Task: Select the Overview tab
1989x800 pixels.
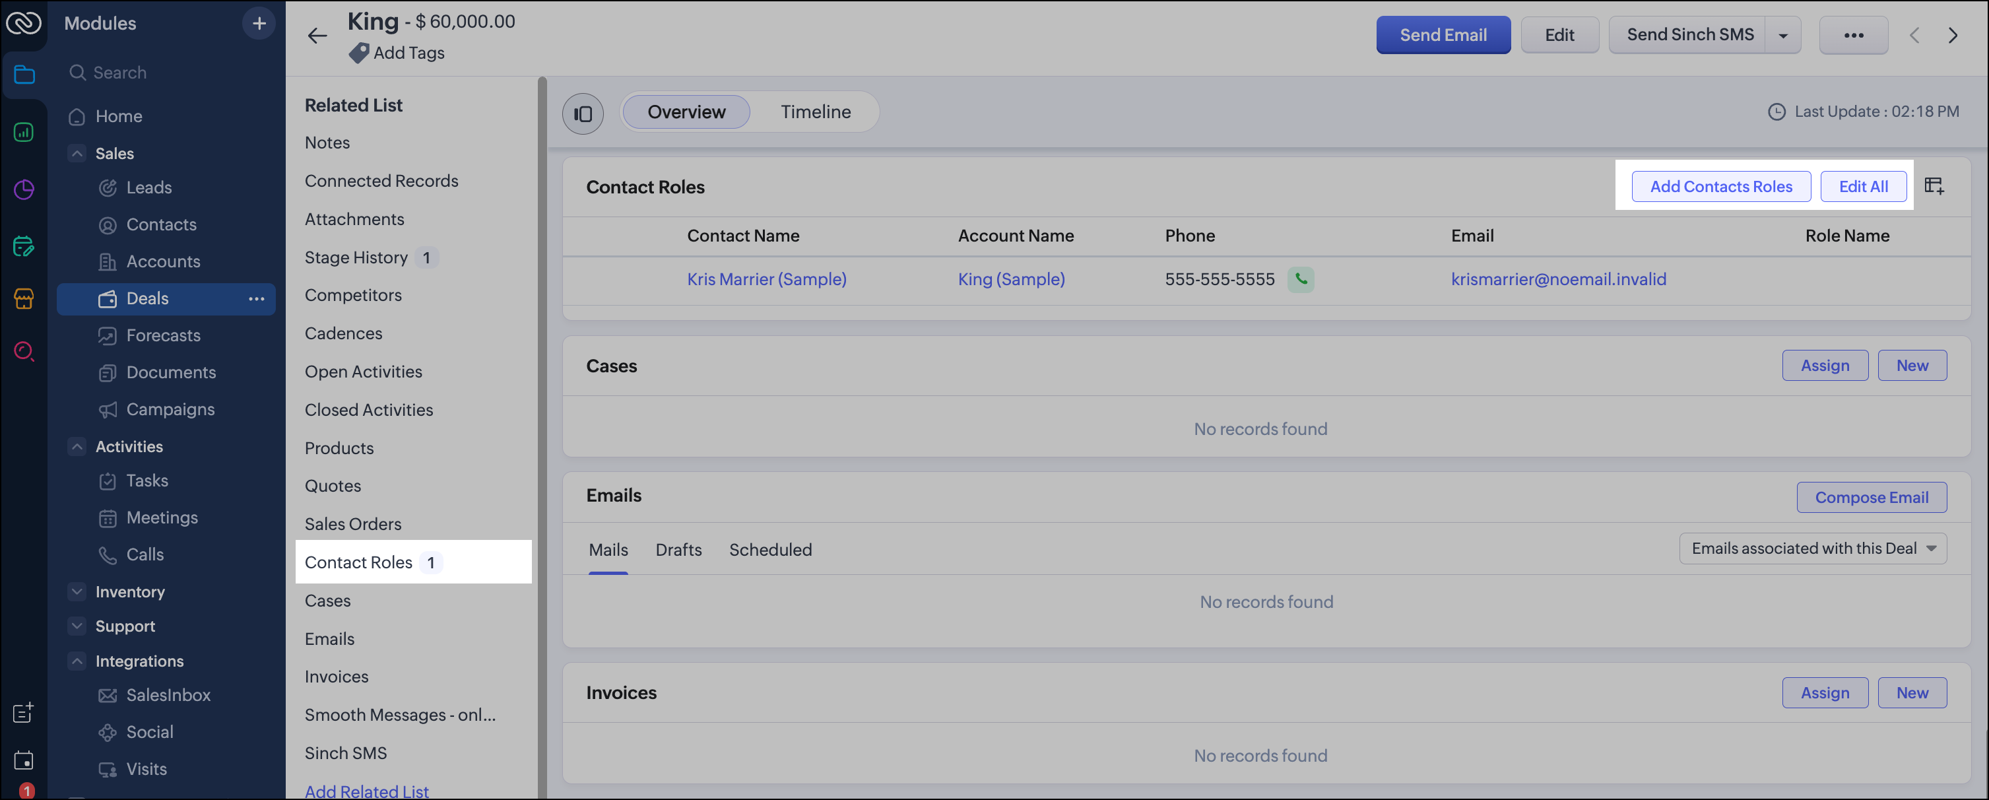Action: point(686,112)
